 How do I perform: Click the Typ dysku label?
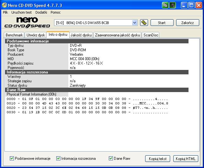click(x=16, y=46)
